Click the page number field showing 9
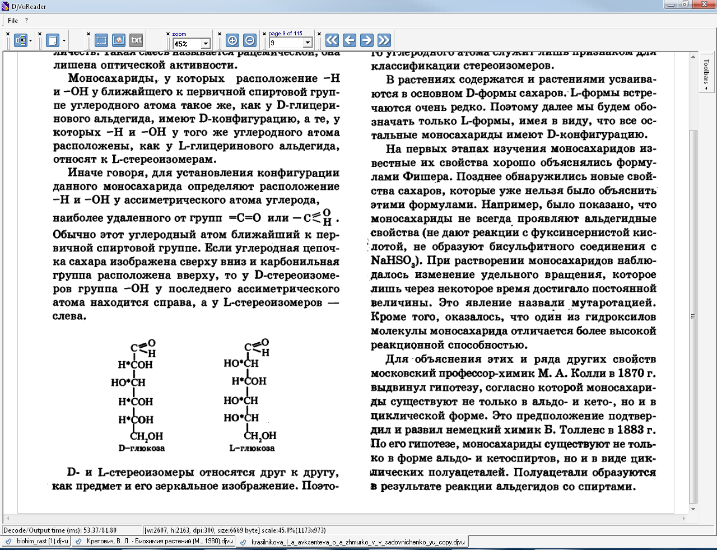717x550 pixels. tap(286, 43)
